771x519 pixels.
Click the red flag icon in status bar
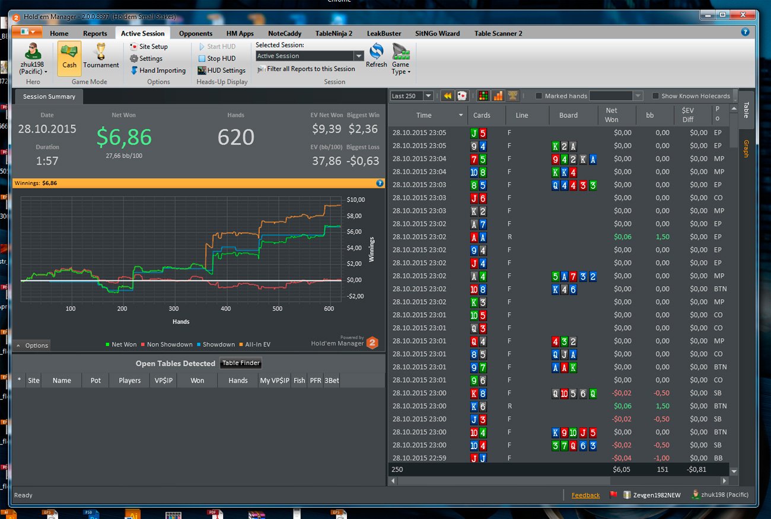click(613, 495)
